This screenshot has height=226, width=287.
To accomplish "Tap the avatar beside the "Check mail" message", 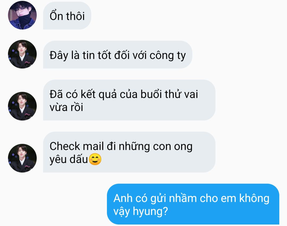I will click(x=22, y=158).
